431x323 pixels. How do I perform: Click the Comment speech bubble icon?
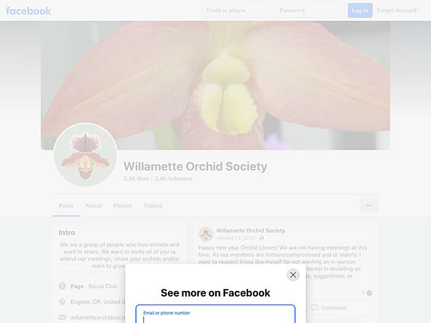tap(315, 308)
